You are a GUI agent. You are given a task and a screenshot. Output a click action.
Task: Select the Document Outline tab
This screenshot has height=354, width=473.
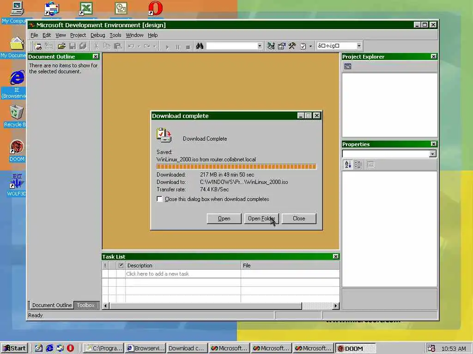(x=52, y=305)
